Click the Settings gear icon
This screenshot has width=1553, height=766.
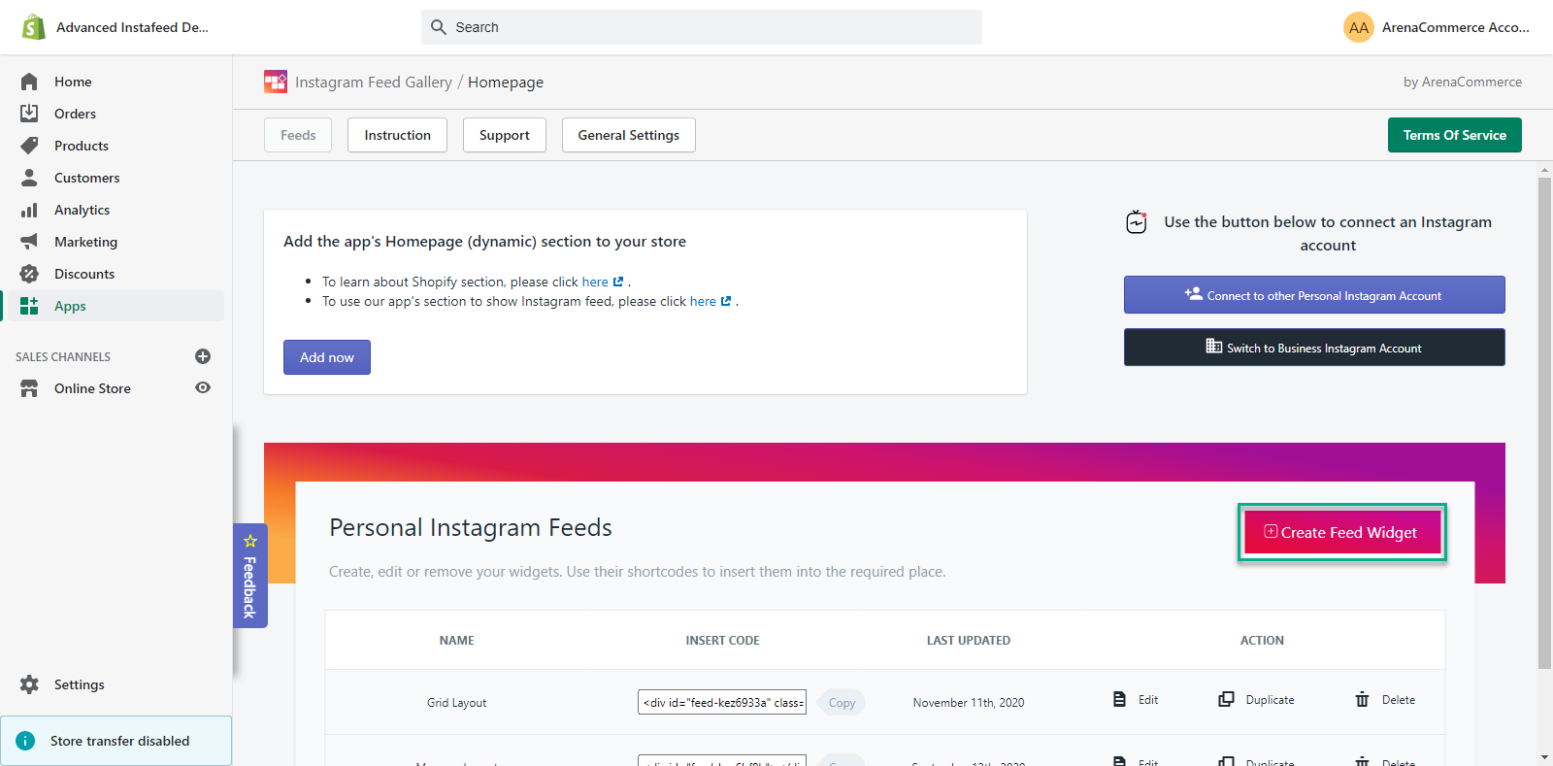click(x=29, y=684)
